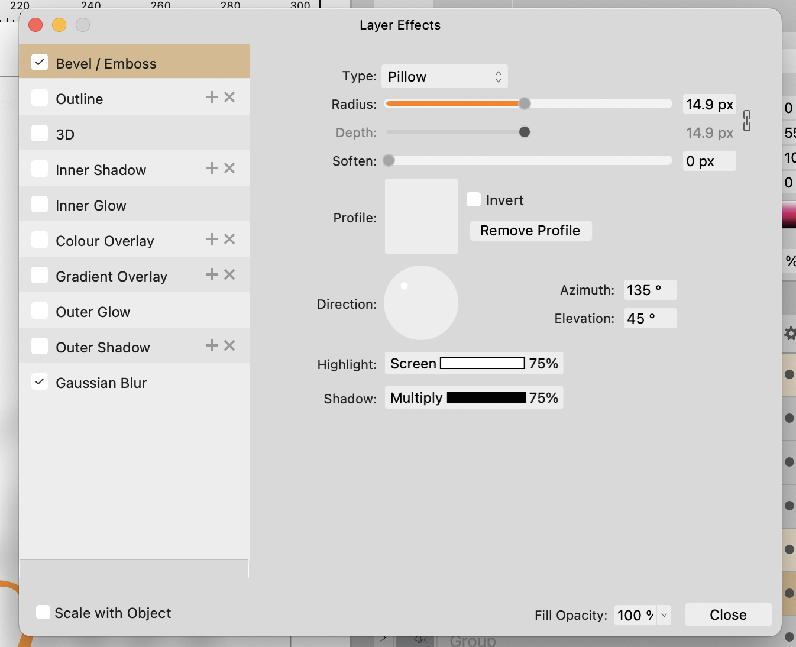The height and width of the screenshot is (647, 796).
Task: Click the Azimuth angle input field
Action: coord(649,290)
